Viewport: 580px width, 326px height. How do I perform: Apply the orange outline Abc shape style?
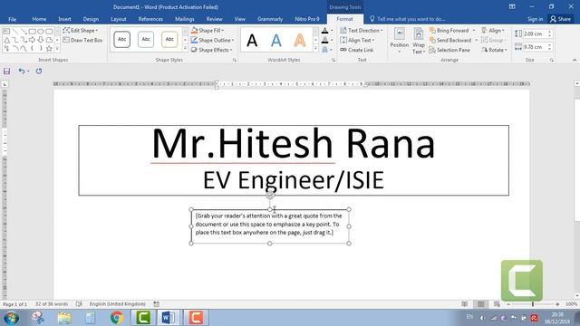click(x=169, y=40)
